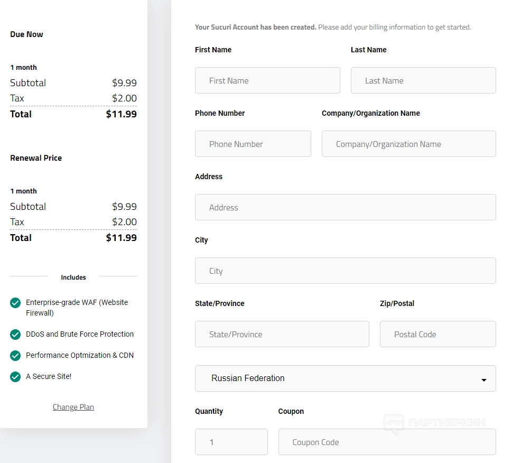Click the Performance Optimization & CDN checkmark icon
Image resolution: width=512 pixels, height=463 pixels.
point(15,356)
